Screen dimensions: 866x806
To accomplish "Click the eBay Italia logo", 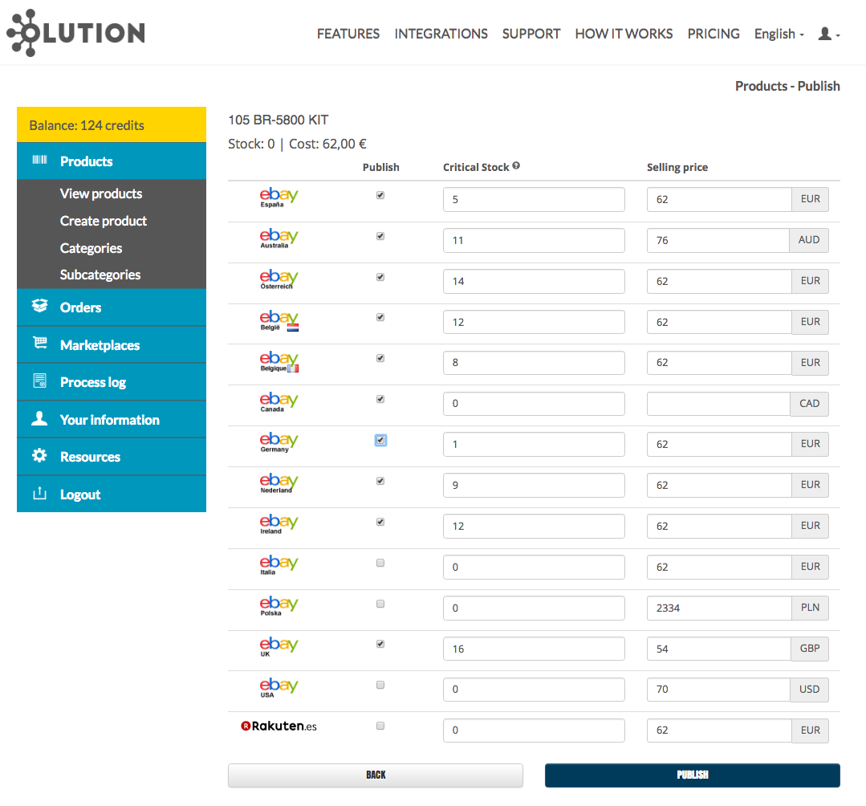I will (x=279, y=565).
